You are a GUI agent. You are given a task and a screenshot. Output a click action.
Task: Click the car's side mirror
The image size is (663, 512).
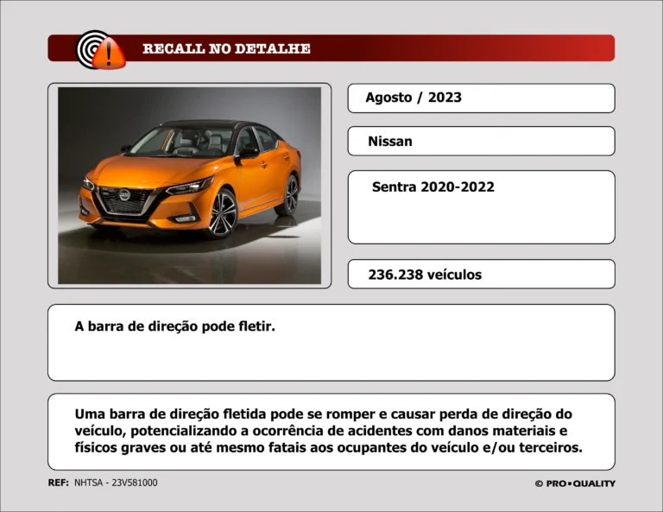[248, 153]
